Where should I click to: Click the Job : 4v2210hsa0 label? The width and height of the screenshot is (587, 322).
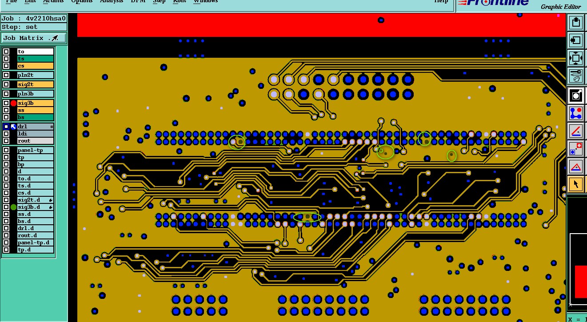pos(34,19)
